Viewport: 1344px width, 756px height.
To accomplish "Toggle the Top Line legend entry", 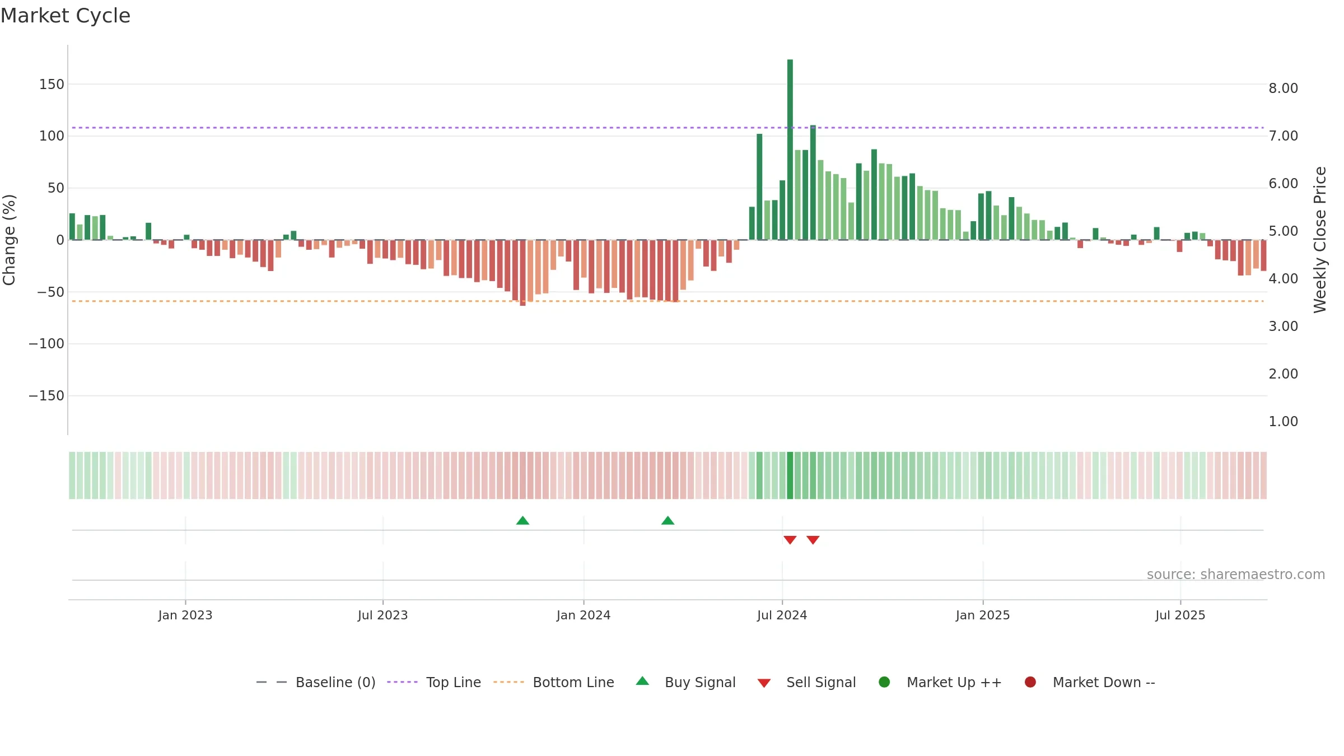I will coord(434,682).
